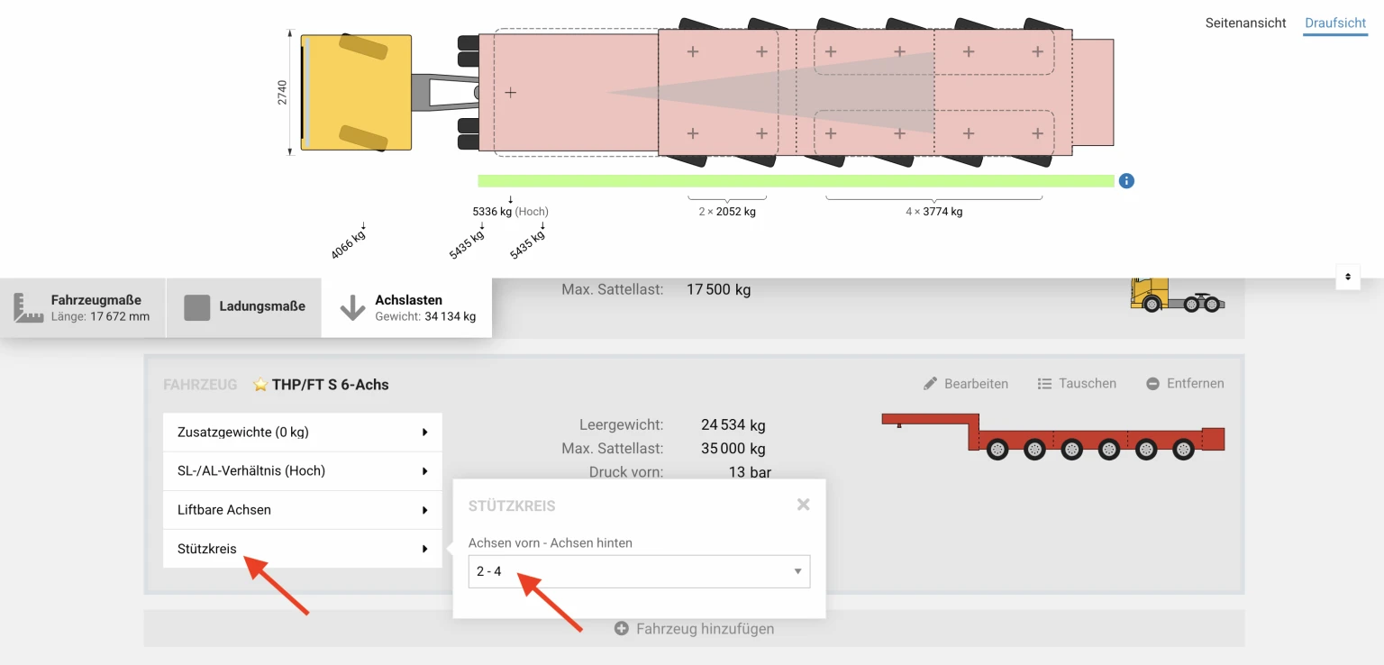Click the gold star next to THP/FT S 6-Achs
This screenshot has height=665, width=1384.
[x=260, y=385]
